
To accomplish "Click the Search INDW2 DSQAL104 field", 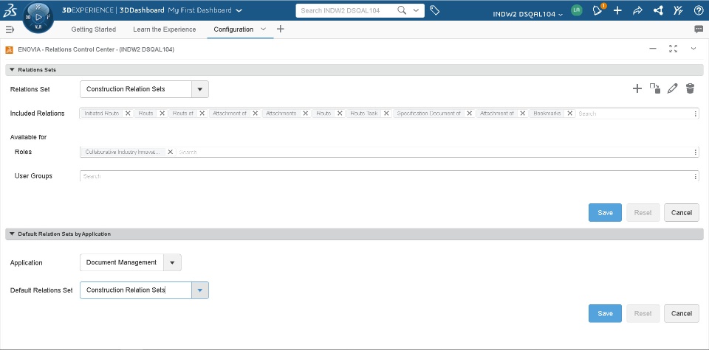I will [346, 10].
